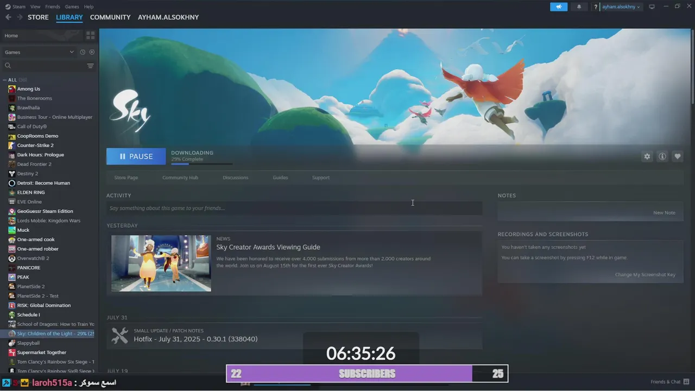Open the Friends menu
The height and width of the screenshot is (391, 695).
coord(53,7)
